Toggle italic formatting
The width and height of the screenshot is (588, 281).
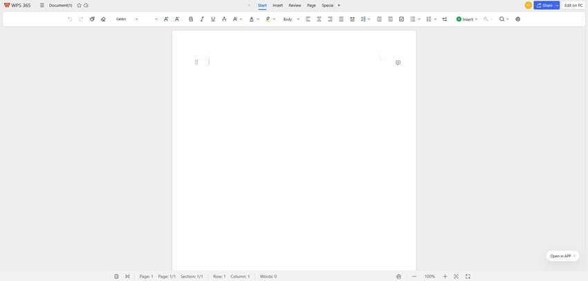[202, 19]
